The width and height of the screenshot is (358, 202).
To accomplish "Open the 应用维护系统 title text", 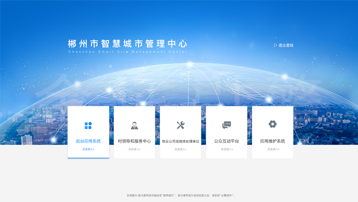I will [x=272, y=141].
